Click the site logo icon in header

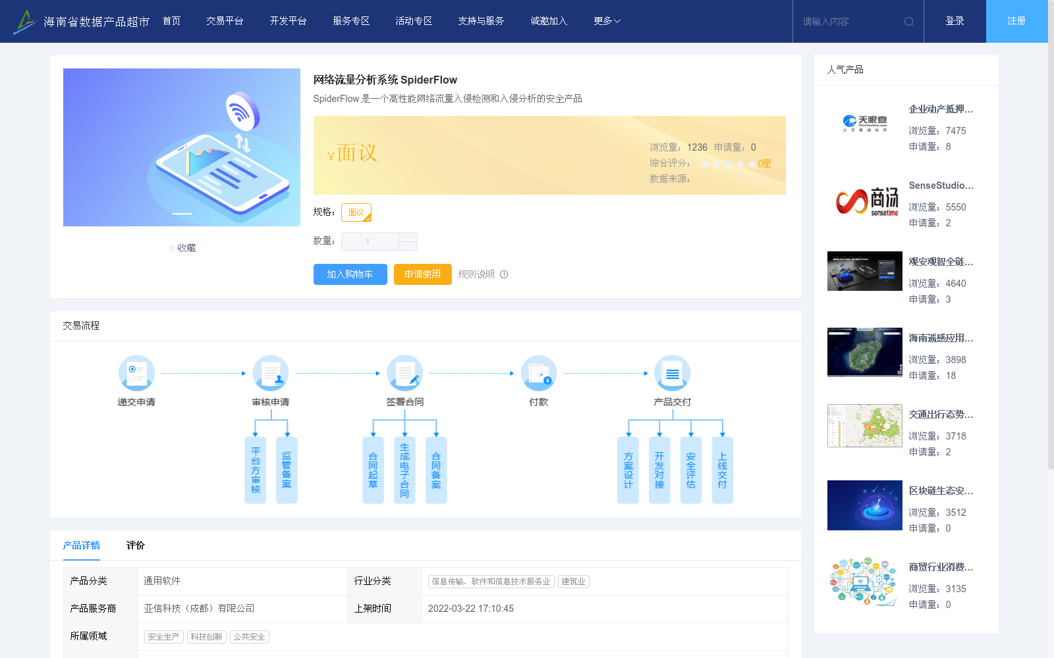coord(25,22)
